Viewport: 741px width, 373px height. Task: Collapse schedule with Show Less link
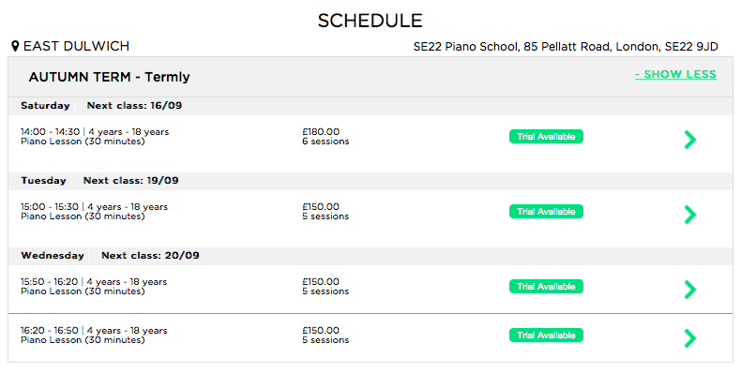[675, 75]
